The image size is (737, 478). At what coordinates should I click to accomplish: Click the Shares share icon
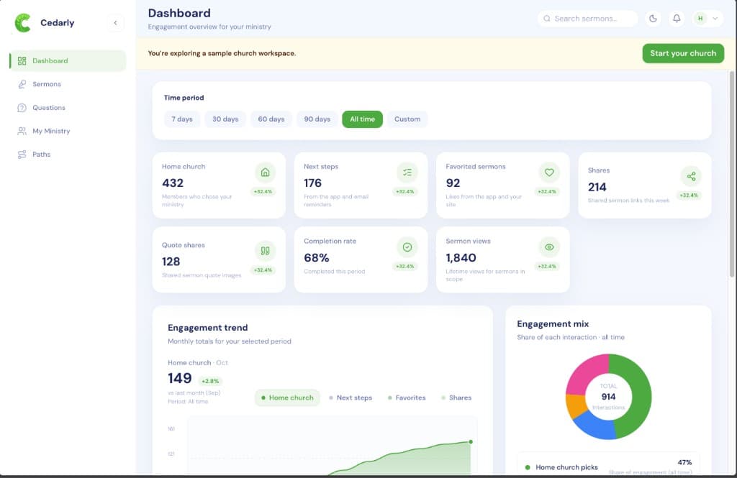click(x=691, y=176)
